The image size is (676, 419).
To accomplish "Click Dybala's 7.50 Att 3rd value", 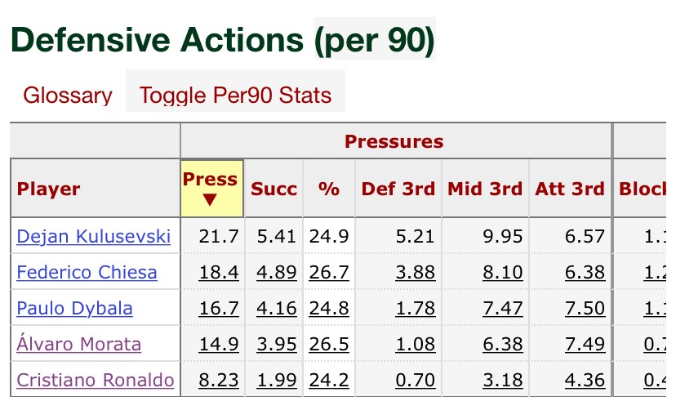I will pos(585,308).
